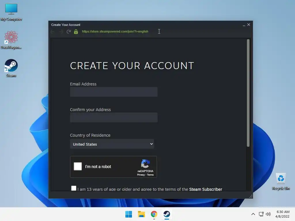Click the Email Address input field
Viewport: 295px width, 221px height.
coord(114,92)
